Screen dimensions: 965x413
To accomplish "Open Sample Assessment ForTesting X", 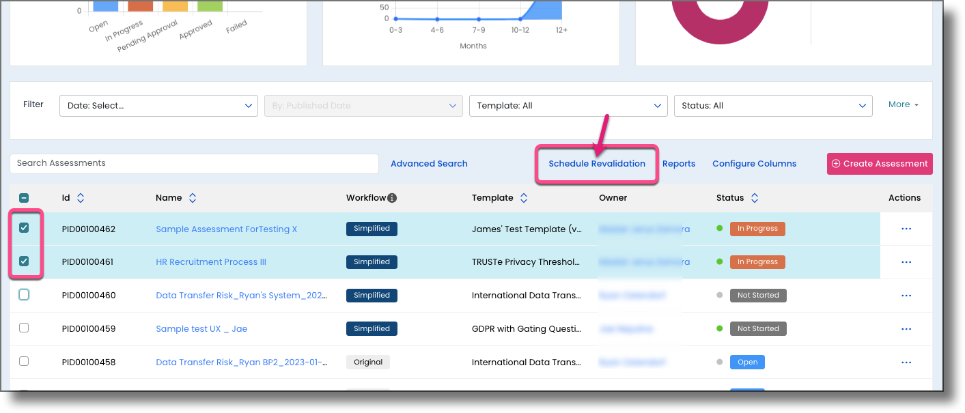I will click(x=227, y=229).
